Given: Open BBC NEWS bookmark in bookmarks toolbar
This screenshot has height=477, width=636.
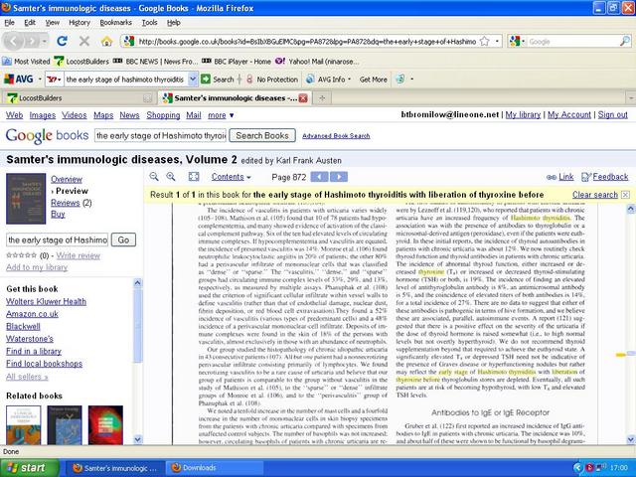Looking at the screenshot, I should tap(155, 62).
